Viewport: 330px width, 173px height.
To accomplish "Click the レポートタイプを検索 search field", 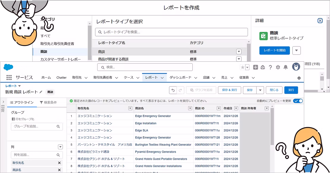I will point(172,32).
